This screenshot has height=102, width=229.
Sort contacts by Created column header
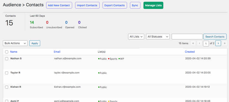point(190,52)
